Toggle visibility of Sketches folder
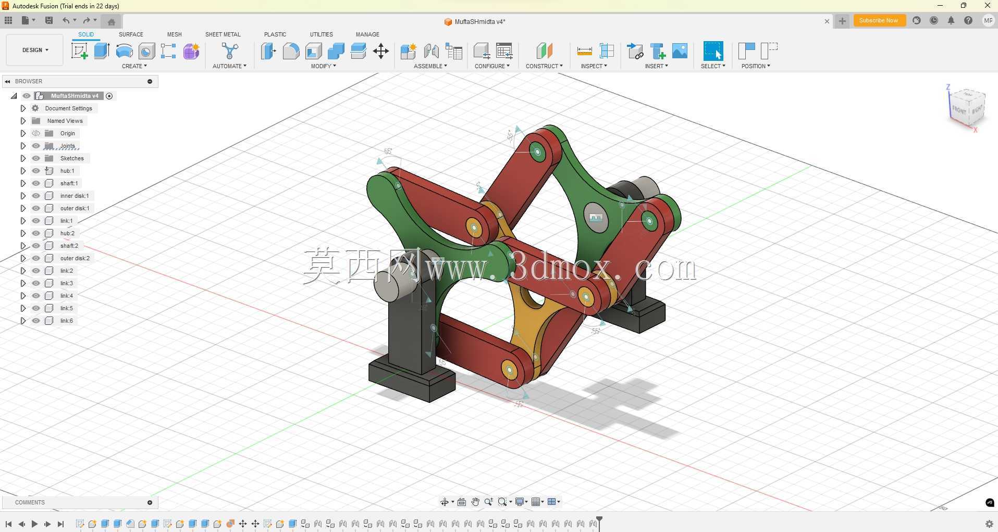Screen dimensions: 998x532 coord(36,158)
